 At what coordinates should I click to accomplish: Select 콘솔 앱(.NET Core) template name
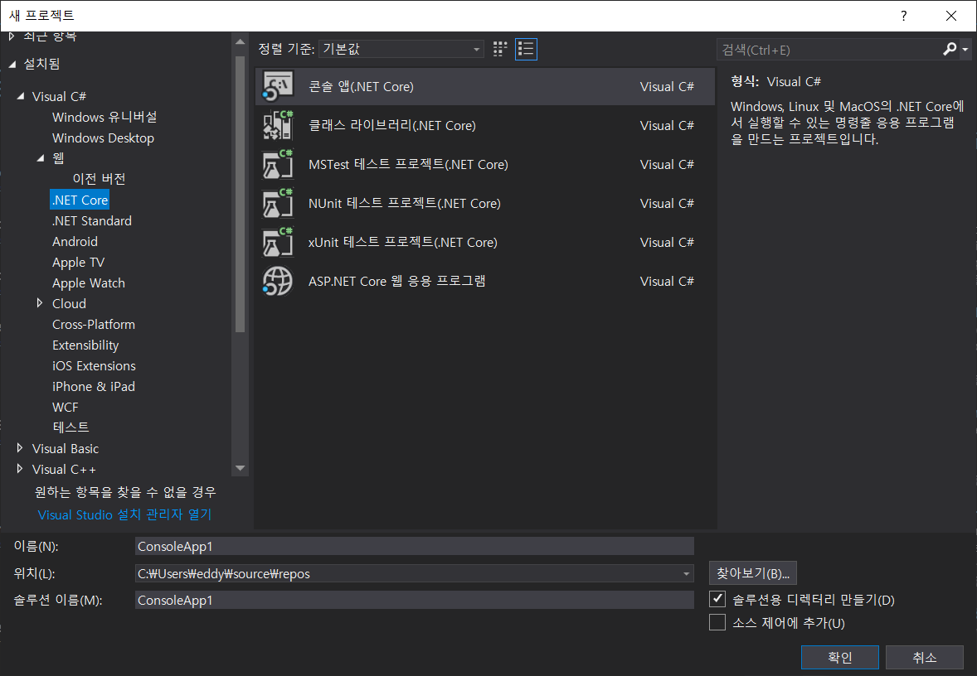(361, 86)
